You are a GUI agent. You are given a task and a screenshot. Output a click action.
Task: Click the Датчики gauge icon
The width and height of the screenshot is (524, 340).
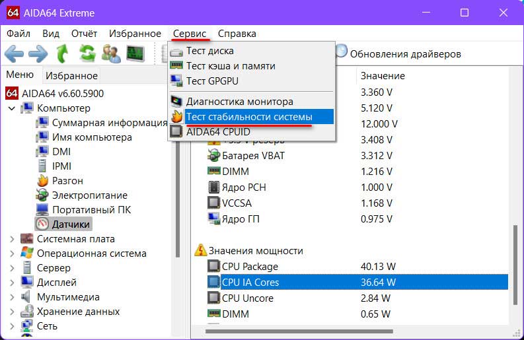coord(42,224)
